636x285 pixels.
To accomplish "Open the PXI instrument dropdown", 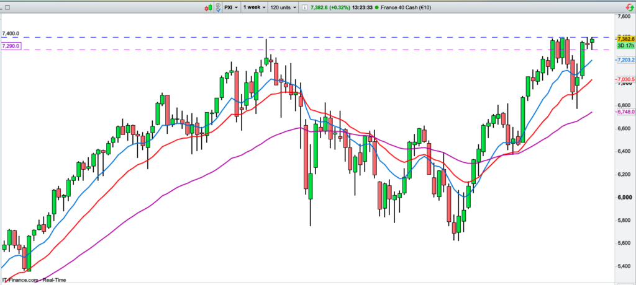I will (x=231, y=7).
